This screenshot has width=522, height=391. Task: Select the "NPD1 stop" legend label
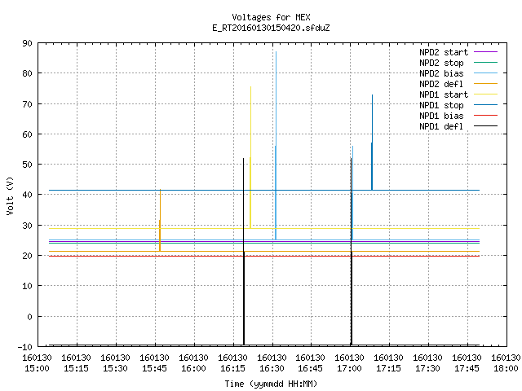click(x=441, y=105)
